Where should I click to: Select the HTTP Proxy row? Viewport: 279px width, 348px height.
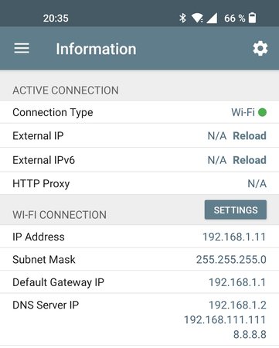(x=139, y=183)
